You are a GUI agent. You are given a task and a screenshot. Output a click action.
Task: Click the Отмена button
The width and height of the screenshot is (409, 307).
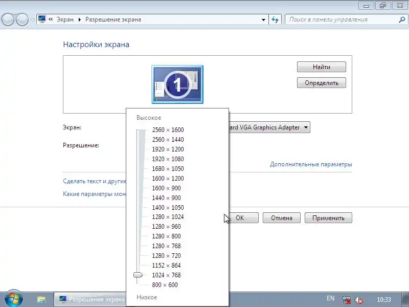pyautogui.click(x=282, y=218)
